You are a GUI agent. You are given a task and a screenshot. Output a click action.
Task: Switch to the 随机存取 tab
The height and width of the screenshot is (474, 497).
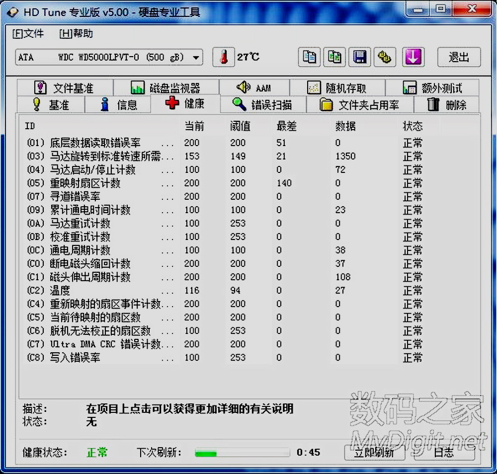tap(337, 87)
